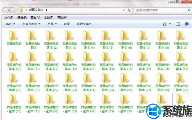The image size is (192, 120).
Task: Click the 新建文件夹 toolbar button
Action: pos(84,24)
